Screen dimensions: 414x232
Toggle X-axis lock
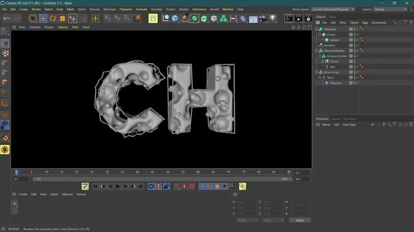[107, 18]
